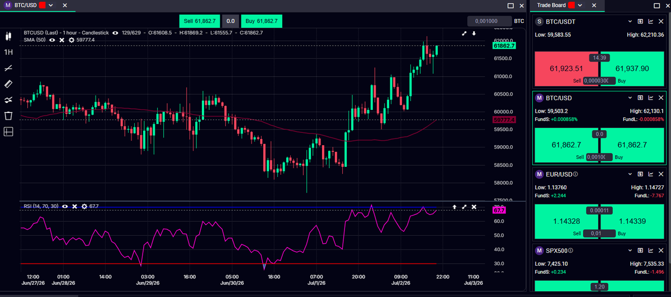This screenshot has width=671, height=297.
Task: Close the Trade Board tab
Action: [594, 6]
